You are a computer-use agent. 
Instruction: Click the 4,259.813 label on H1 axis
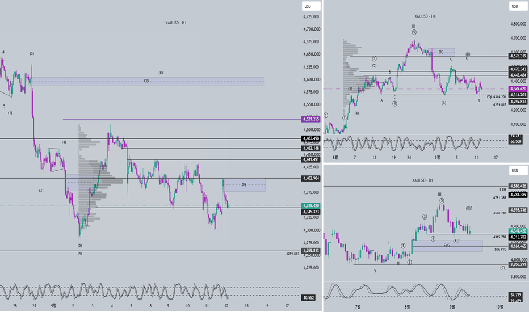(310, 251)
